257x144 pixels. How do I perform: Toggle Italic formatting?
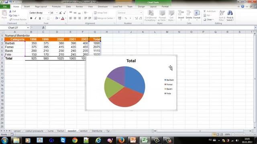pyautogui.click(x=35, y=18)
